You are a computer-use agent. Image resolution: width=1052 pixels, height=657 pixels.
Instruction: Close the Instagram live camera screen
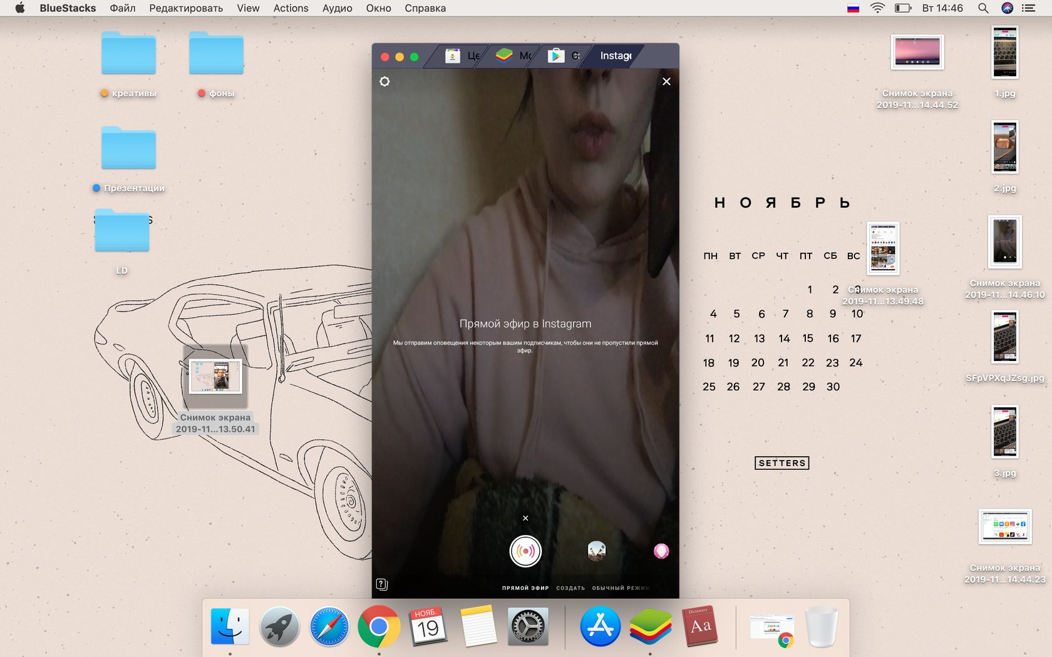click(x=666, y=81)
